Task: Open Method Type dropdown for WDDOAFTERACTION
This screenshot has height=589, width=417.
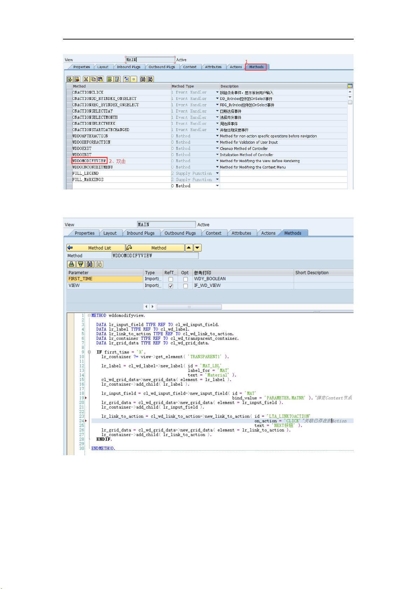Action: pos(217,136)
